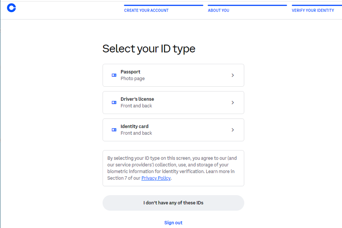Open the Privacy Policy link
The height and width of the screenshot is (228, 342).
156,178
